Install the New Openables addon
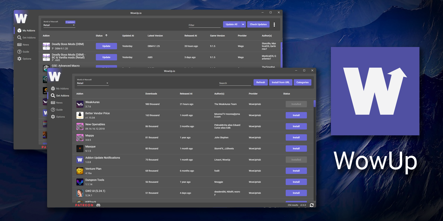The width and height of the screenshot is (443, 221). (x=296, y=126)
